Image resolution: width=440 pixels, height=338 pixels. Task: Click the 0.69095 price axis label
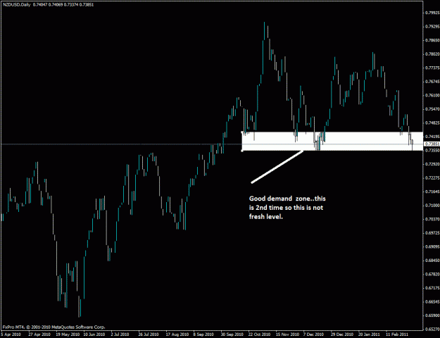[x=433, y=246]
